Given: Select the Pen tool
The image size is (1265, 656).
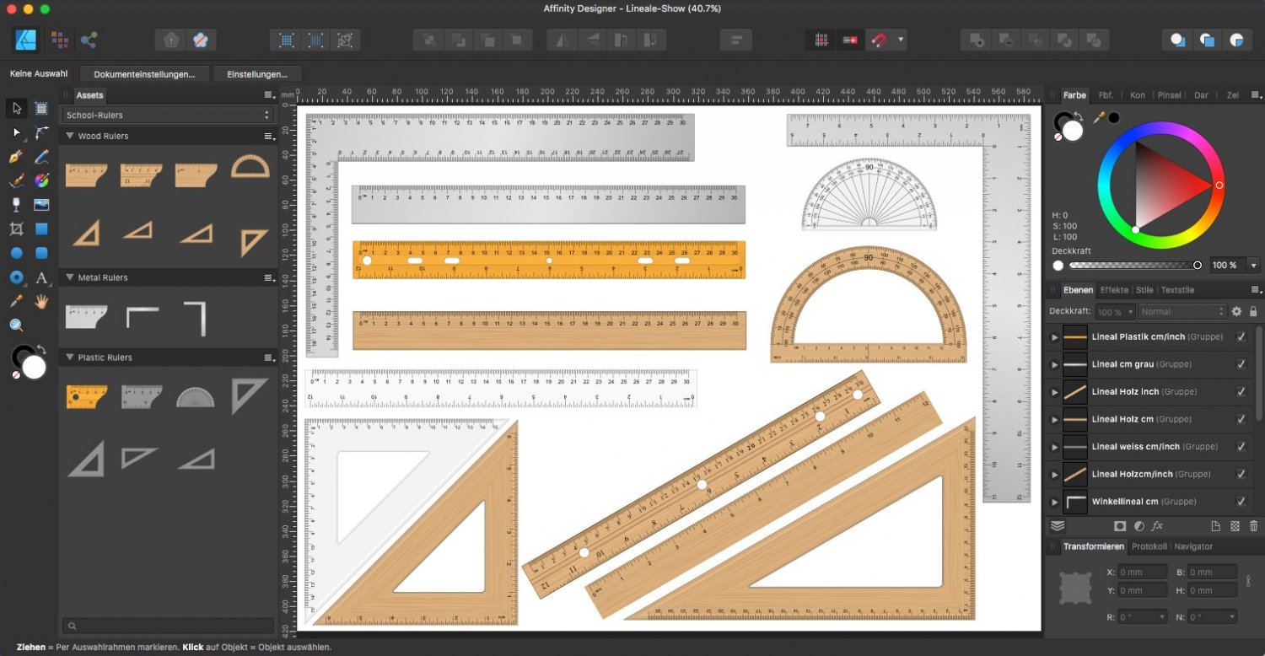Looking at the screenshot, I should pyautogui.click(x=16, y=157).
